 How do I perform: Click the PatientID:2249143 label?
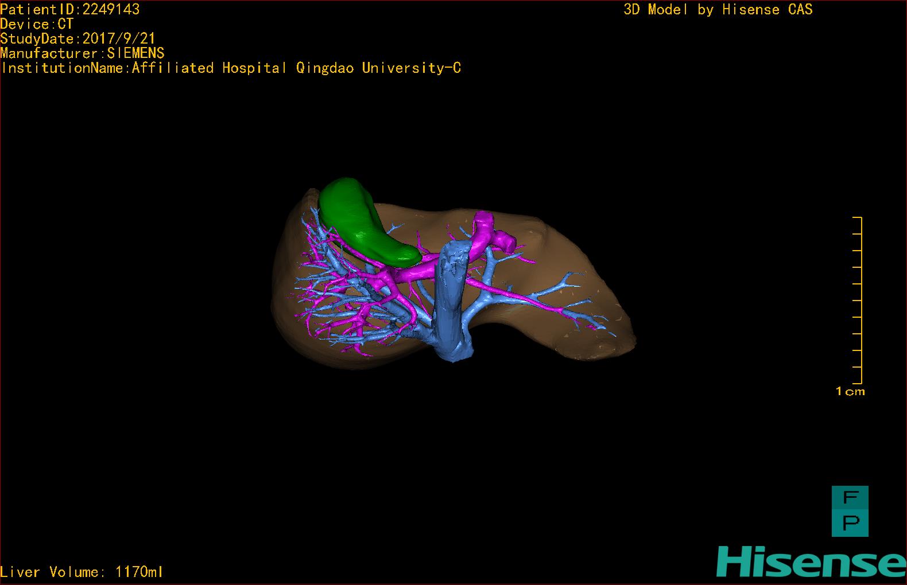[x=70, y=9]
